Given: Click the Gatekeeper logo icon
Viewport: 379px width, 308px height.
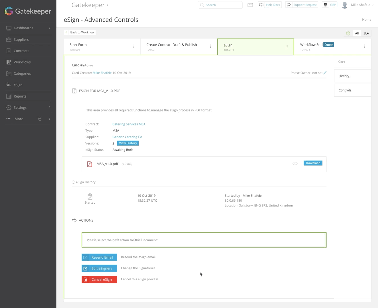Looking at the screenshot, I should click(x=9, y=11).
